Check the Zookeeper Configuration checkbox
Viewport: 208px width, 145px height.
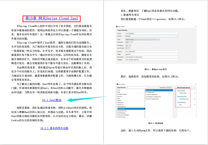point(146,97)
